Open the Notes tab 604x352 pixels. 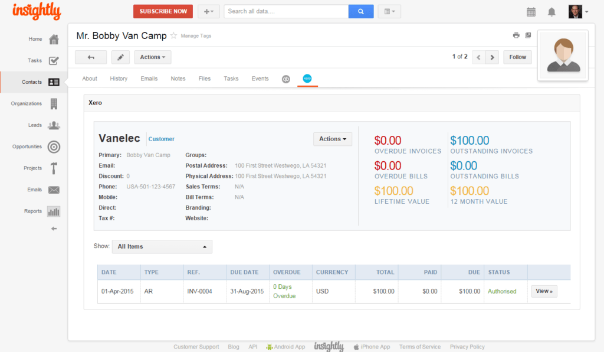178,78
